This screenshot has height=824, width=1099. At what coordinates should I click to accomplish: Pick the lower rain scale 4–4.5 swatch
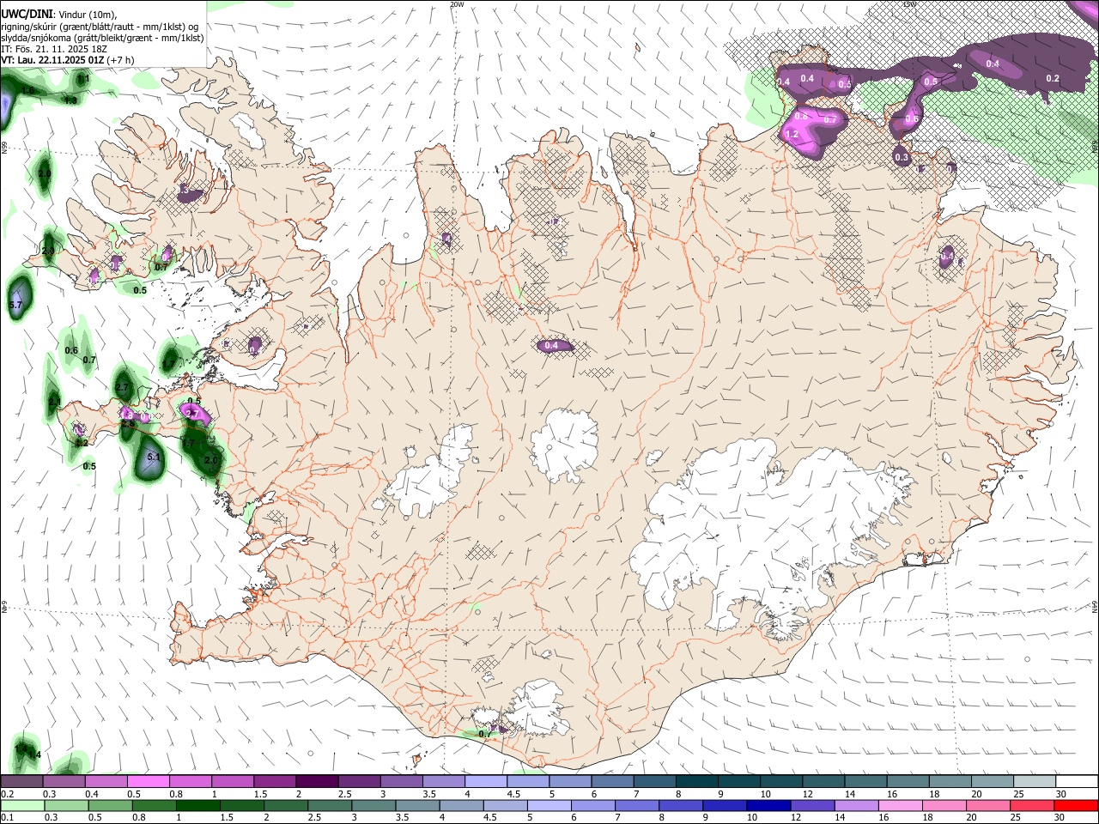click(x=460, y=805)
